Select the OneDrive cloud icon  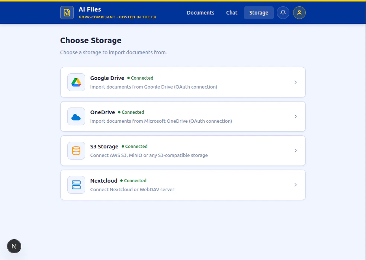(76, 116)
